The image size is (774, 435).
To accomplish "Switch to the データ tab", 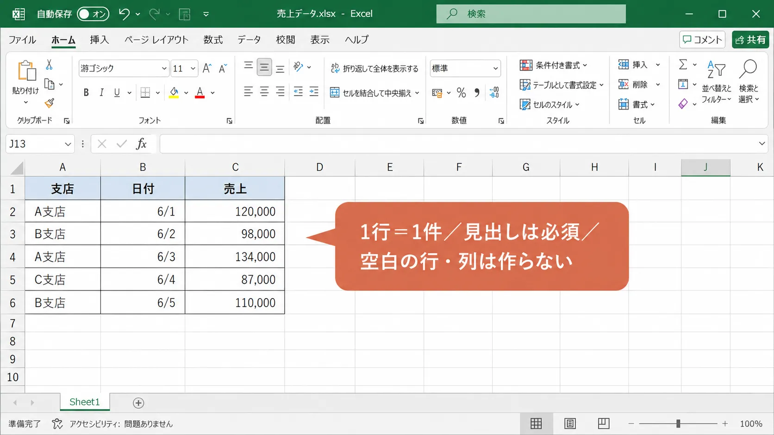I will tap(250, 40).
